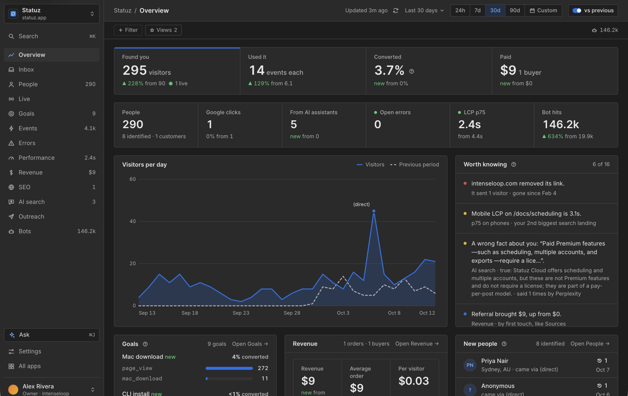Click the Outreach paper plane icon
Screen dimensions: 628x396
[11, 216]
